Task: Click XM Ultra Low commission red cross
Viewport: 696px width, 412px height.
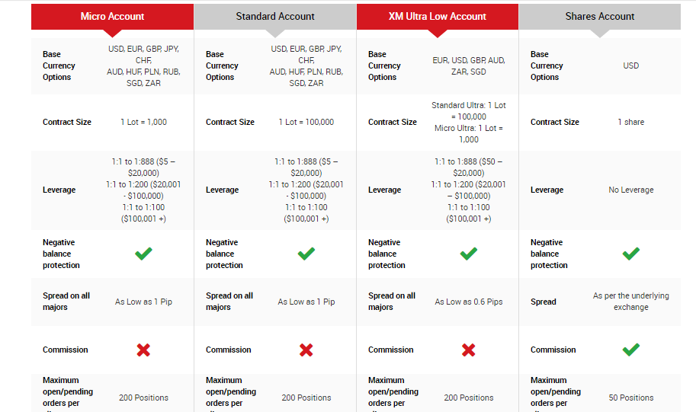Action: [x=469, y=350]
